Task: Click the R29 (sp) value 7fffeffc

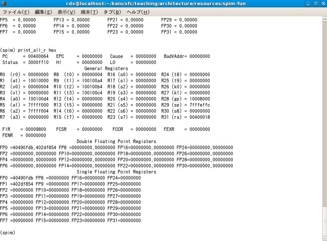Action: [x=200, y=105]
